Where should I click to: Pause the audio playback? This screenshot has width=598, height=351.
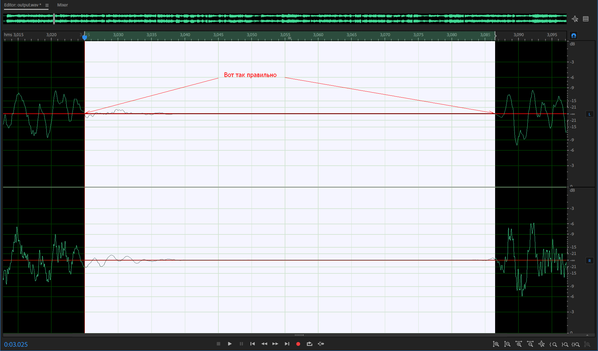241,344
